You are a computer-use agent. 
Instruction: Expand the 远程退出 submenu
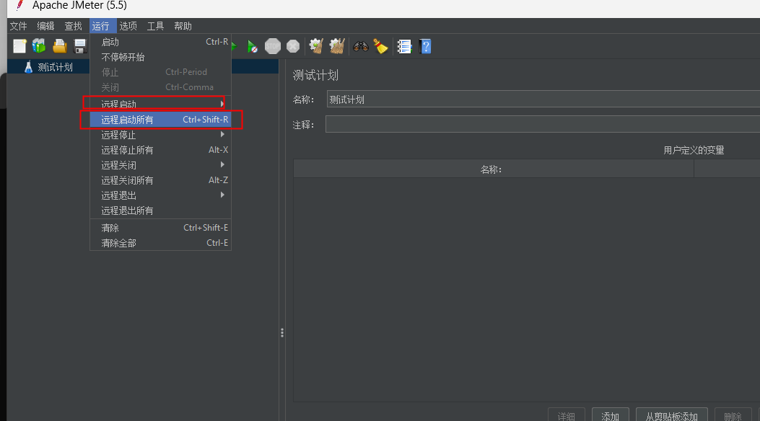[160, 195]
